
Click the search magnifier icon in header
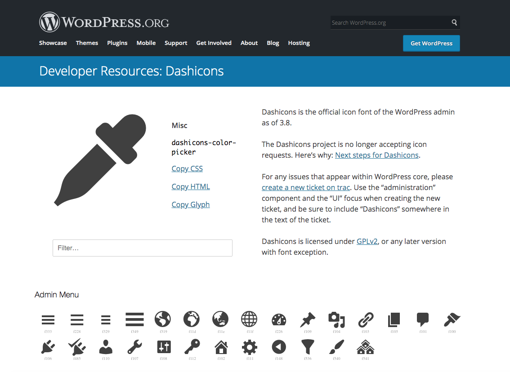pos(454,22)
